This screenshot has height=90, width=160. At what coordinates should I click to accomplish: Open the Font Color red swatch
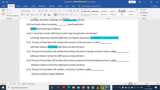[49, 15]
